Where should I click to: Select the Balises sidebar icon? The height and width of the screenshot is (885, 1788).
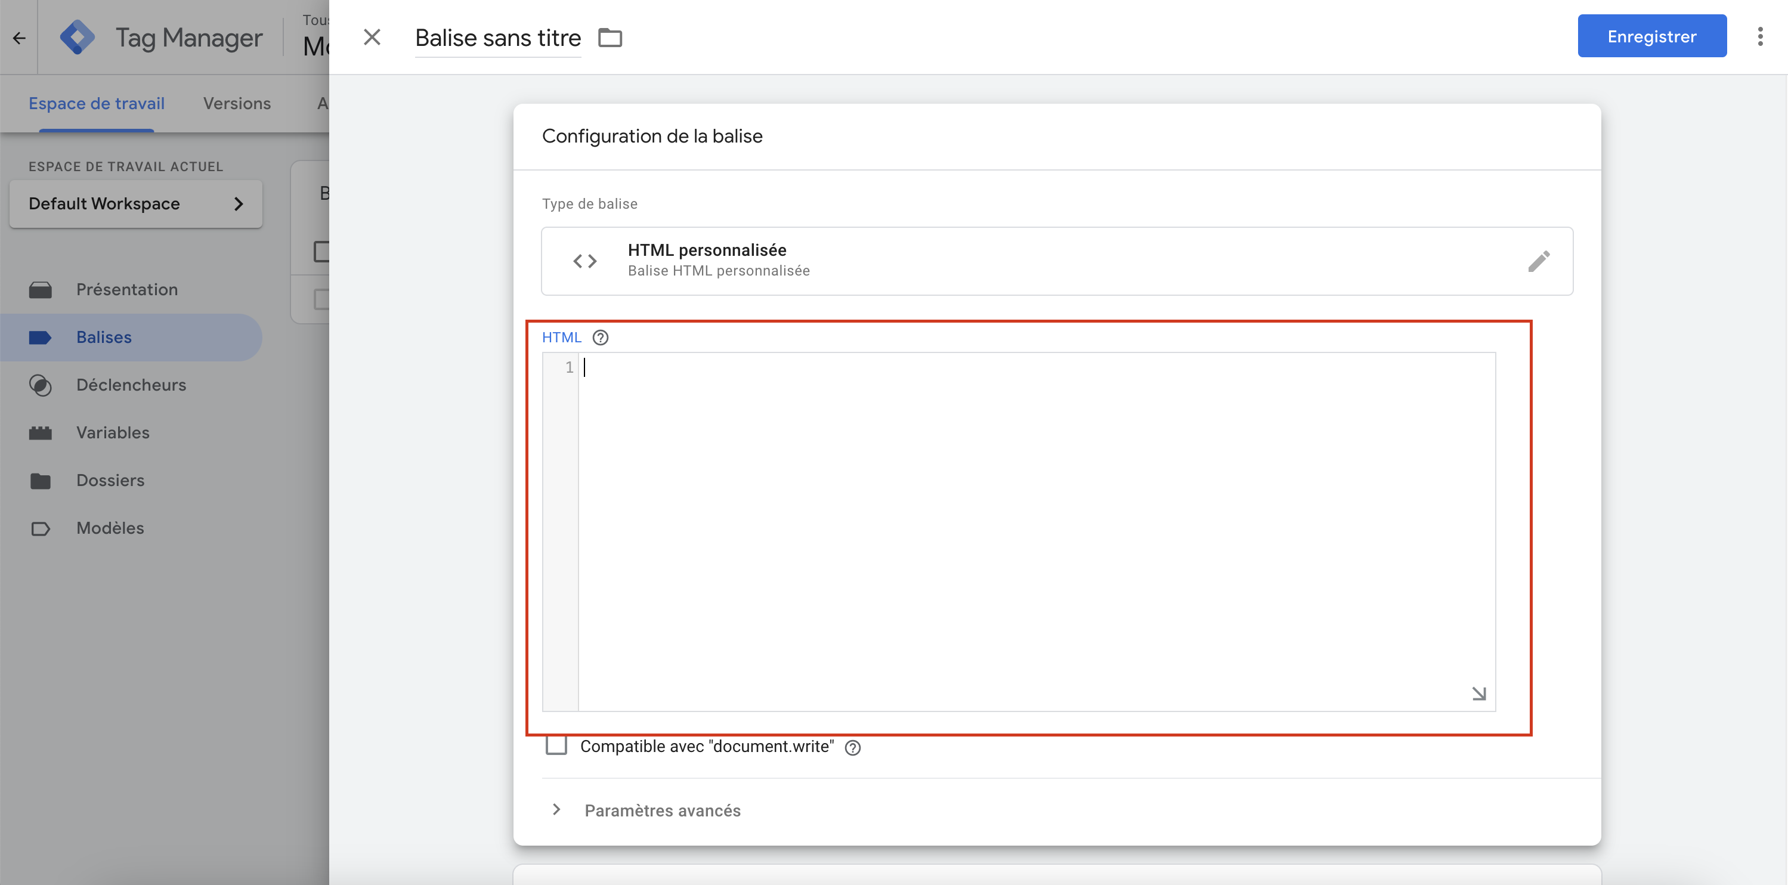coord(41,338)
